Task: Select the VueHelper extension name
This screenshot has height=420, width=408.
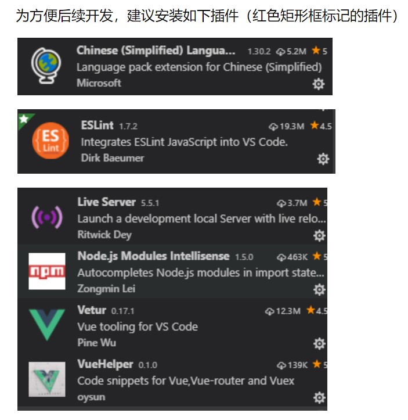Action: (x=105, y=364)
